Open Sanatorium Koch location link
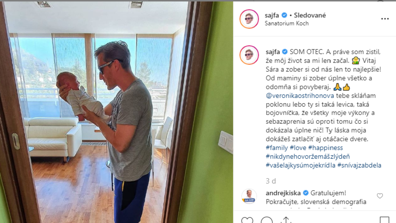 click(x=287, y=23)
